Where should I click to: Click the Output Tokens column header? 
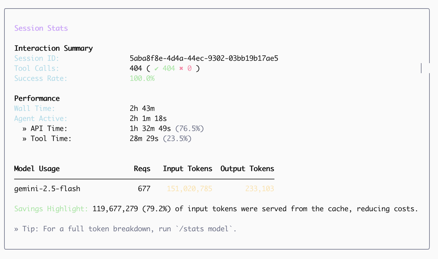tap(247, 169)
